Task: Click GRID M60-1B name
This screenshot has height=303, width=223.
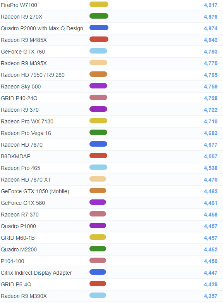Action: click(18, 238)
